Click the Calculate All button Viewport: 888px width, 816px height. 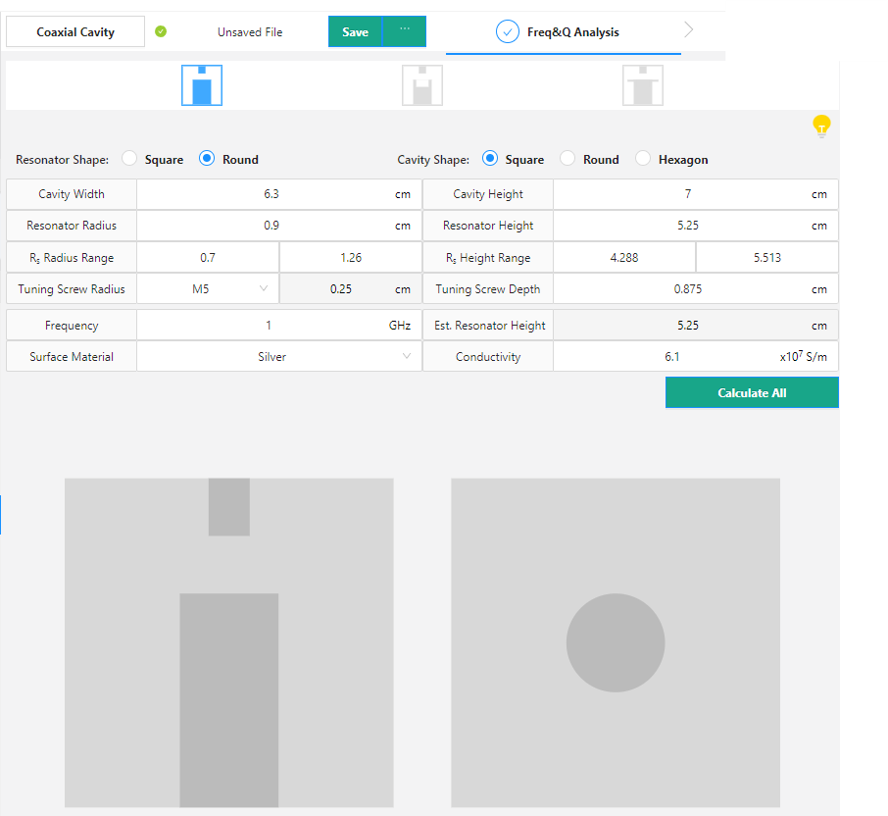[752, 392]
